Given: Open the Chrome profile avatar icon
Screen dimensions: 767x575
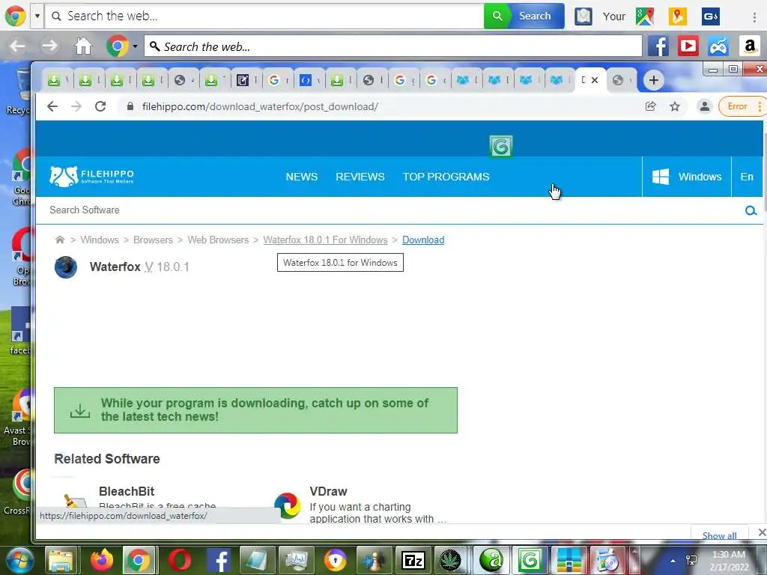Looking at the screenshot, I should 704,106.
